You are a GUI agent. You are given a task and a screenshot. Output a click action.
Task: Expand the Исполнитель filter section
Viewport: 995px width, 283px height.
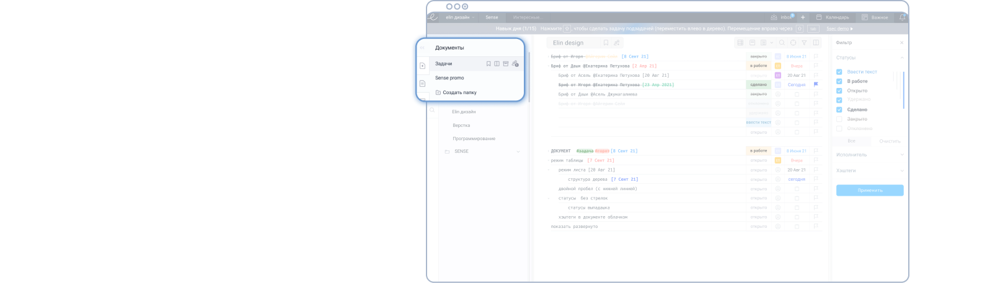click(869, 155)
